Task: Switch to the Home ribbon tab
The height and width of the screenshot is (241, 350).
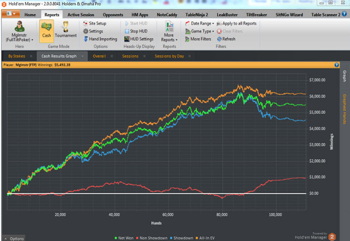Action: click(x=30, y=15)
